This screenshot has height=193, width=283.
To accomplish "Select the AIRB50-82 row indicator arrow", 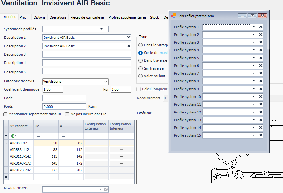I will tap(6, 143).
